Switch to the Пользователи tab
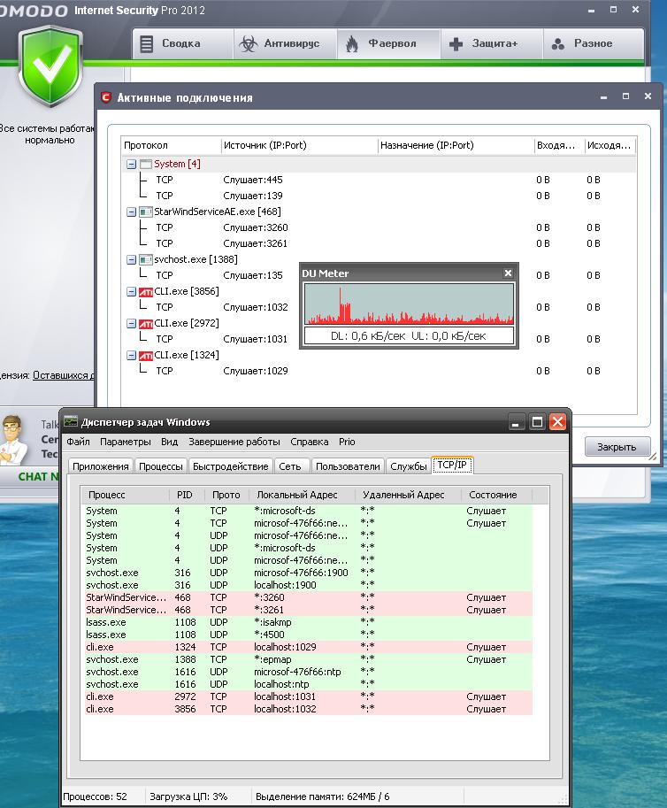The width and height of the screenshot is (667, 808). tap(348, 466)
